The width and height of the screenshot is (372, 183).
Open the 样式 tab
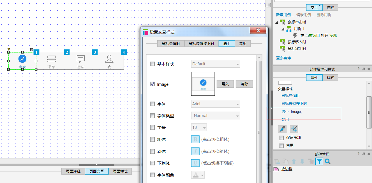331,78
